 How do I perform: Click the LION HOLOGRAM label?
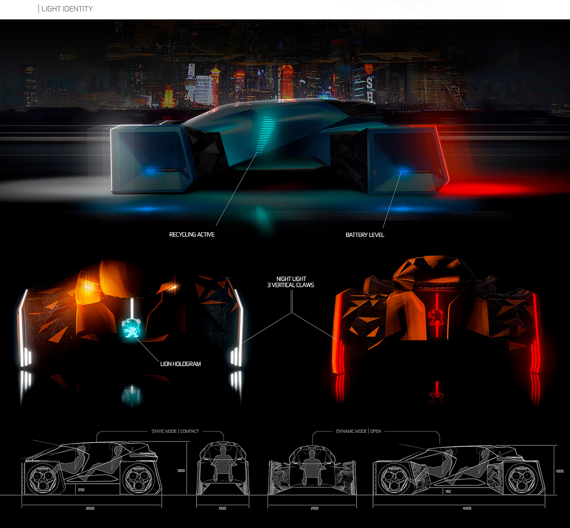tap(180, 364)
